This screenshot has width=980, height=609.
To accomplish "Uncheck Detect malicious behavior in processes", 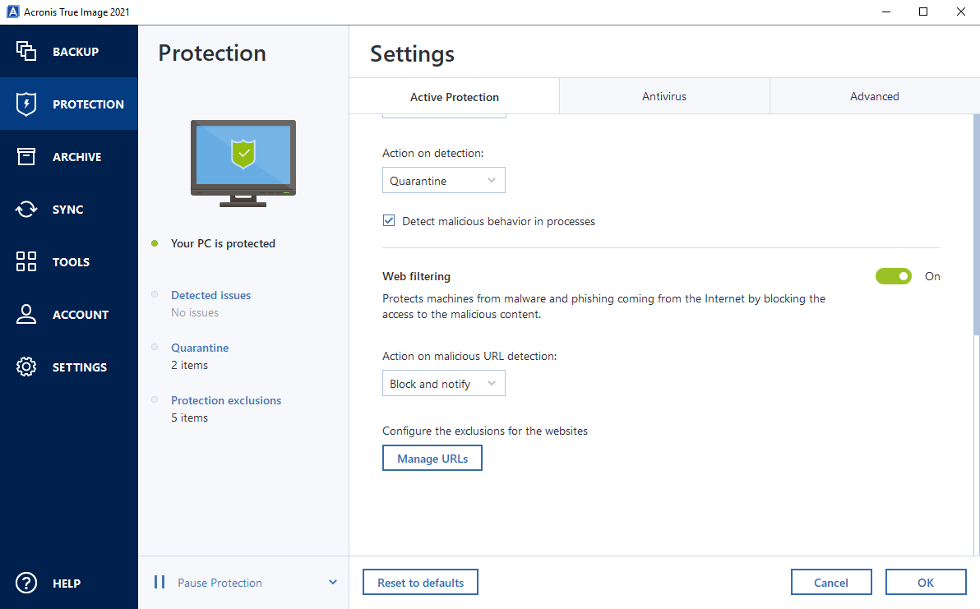I will coord(389,221).
